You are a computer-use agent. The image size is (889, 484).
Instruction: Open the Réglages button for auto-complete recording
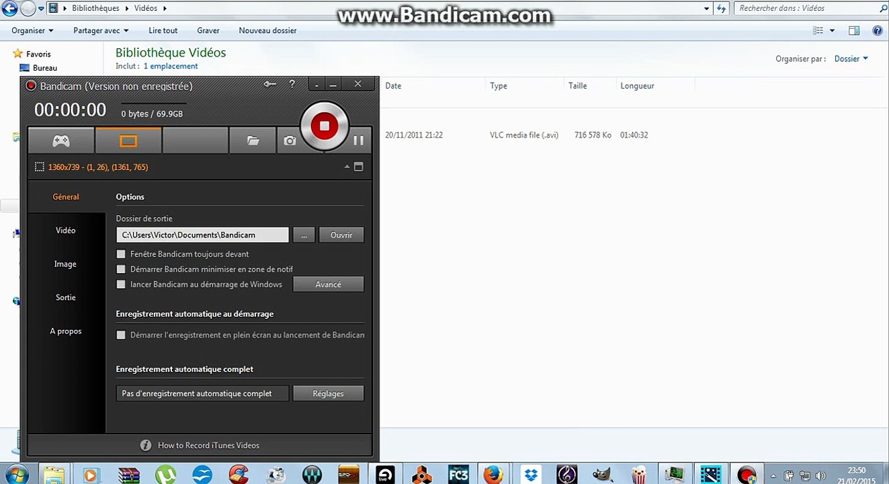[x=329, y=393]
